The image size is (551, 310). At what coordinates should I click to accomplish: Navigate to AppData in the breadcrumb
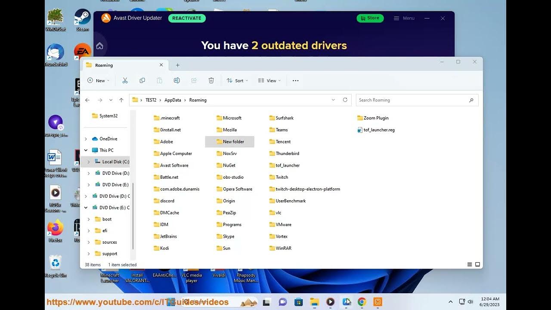click(x=173, y=100)
